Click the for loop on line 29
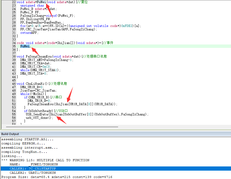Image resolution: width=231 pixels, height=179 pixels. pyautogui.click(x=81, y=26)
